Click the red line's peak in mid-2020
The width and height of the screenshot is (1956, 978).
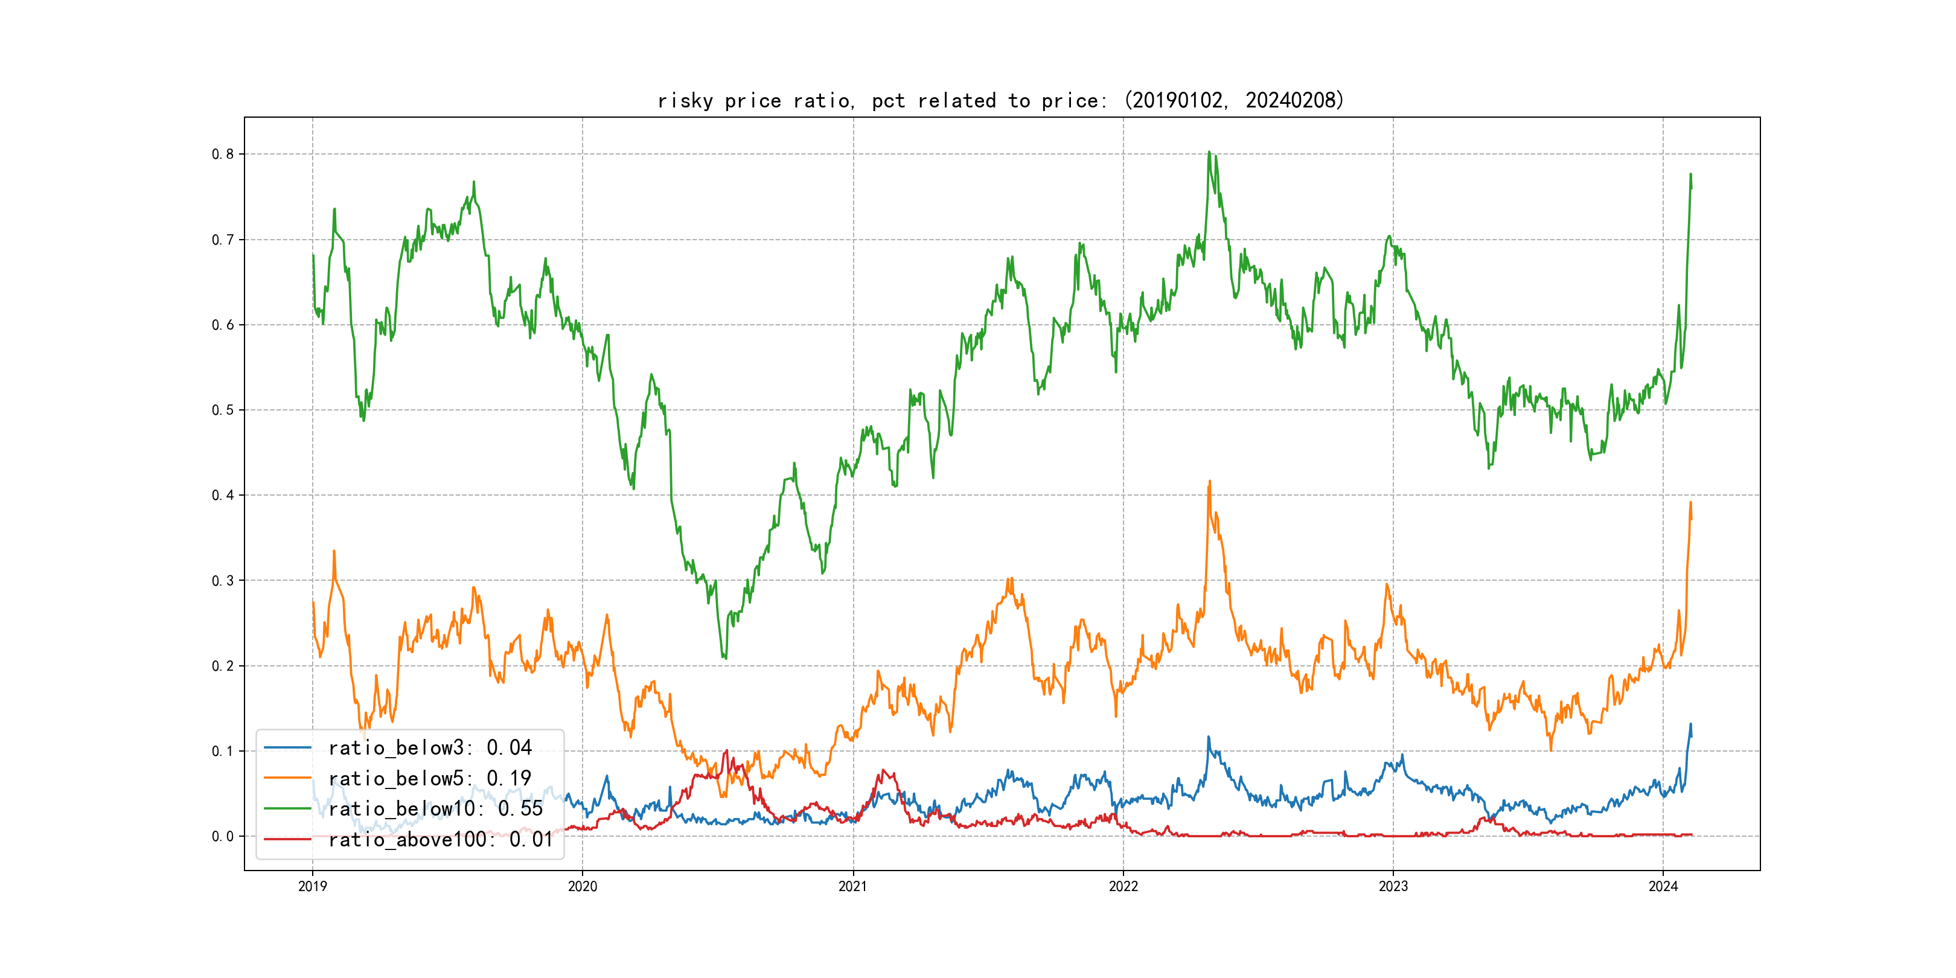coord(727,751)
